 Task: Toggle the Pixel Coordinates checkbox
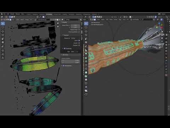[79, 32]
